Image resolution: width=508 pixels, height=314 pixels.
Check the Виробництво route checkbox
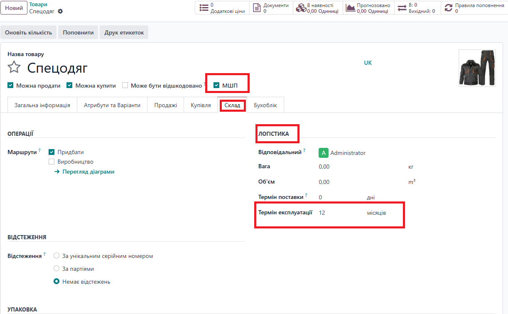pos(52,162)
